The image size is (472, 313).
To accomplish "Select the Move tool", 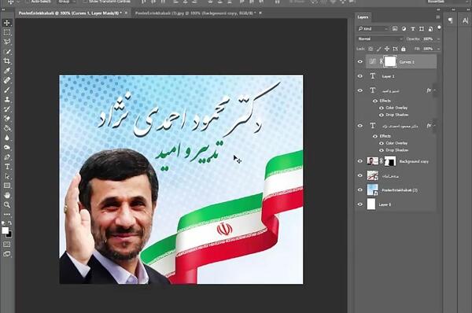I will (7, 23).
